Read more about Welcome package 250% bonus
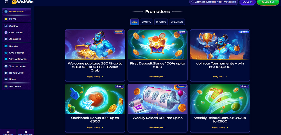 (x=95, y=77)
